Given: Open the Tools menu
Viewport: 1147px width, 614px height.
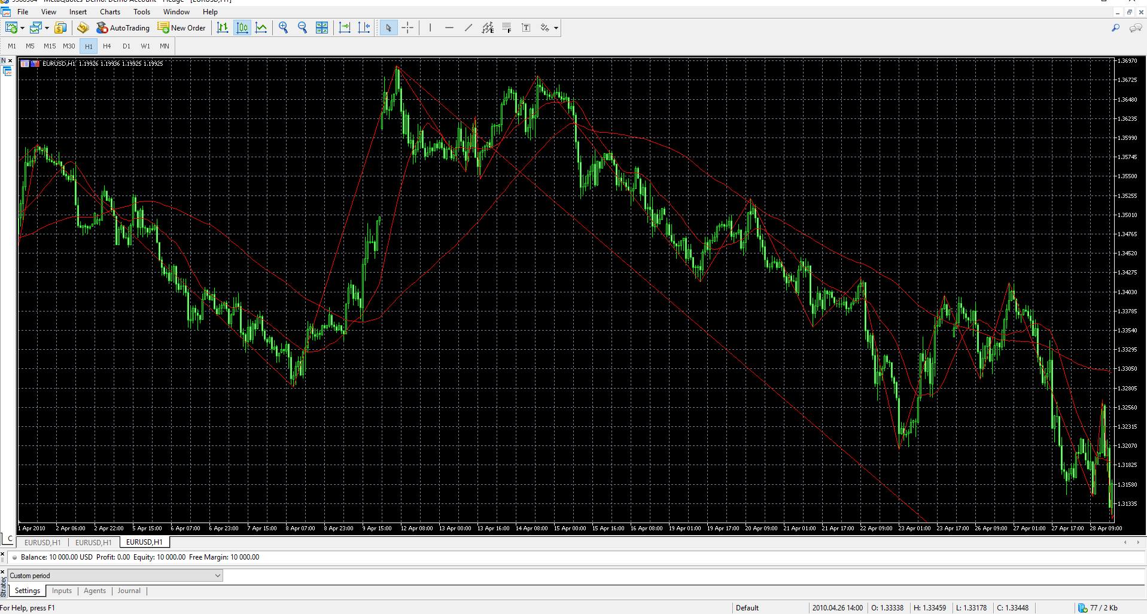Looking at the screenshot, I should 142,12.
